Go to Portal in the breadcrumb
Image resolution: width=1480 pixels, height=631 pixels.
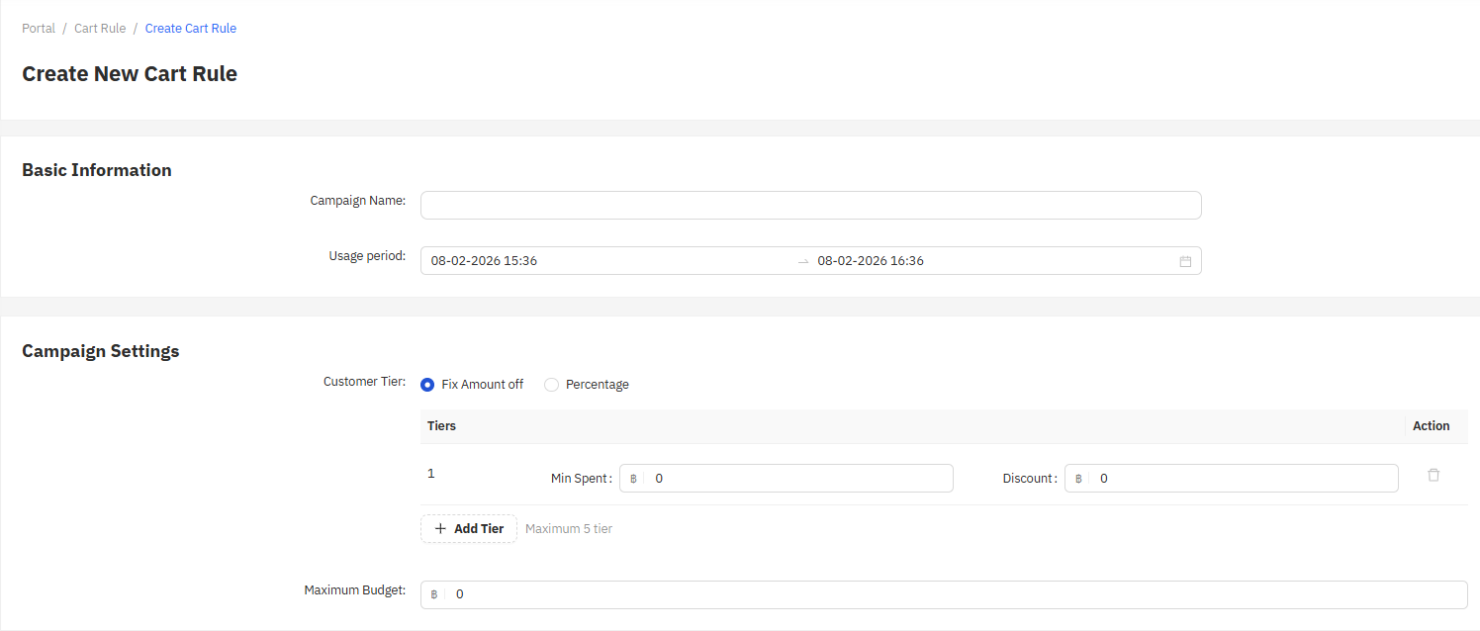(x=39, y=29)
